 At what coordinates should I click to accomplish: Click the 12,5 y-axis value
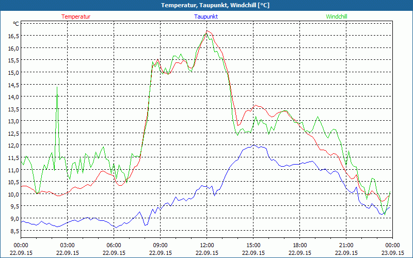click(x=13, y=134)
